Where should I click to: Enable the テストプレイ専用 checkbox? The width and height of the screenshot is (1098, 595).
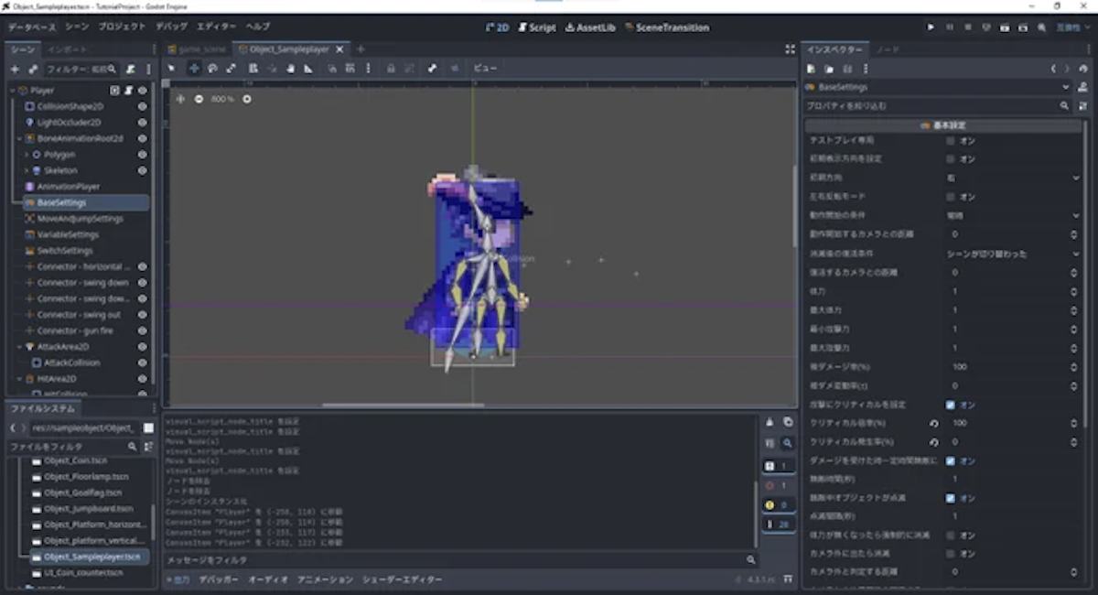pos(951,140)
